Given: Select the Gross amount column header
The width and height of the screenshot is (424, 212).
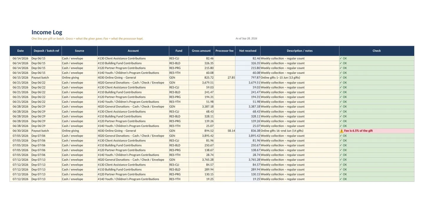Looking at the screenshot, I should [x=201, y=51].
